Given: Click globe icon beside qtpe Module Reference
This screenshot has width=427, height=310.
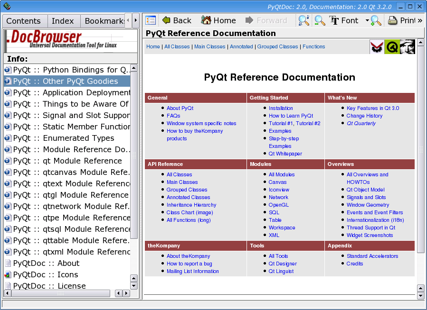Looking at the screenshot, I should point(8,218).
